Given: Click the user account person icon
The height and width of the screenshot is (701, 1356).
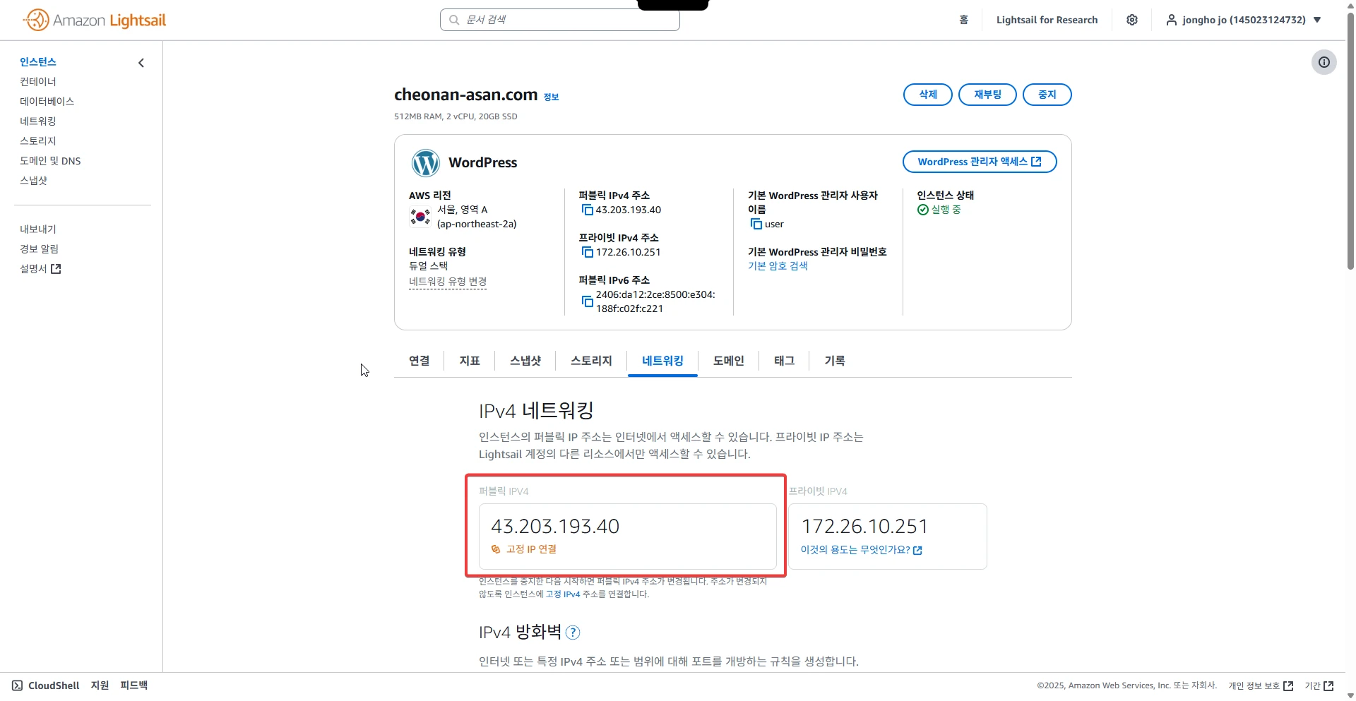Looking at the screenshot, I should point(1172,20).
